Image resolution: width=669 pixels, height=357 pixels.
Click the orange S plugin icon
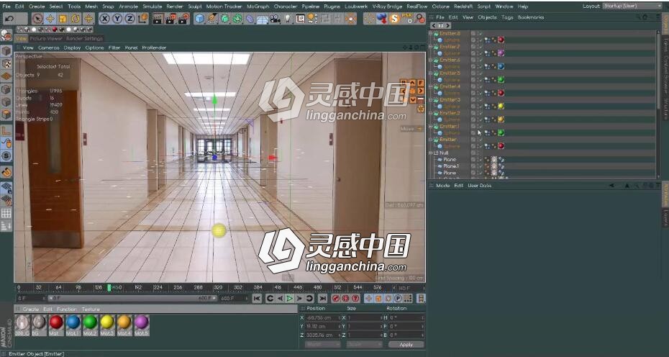(394, 19)
